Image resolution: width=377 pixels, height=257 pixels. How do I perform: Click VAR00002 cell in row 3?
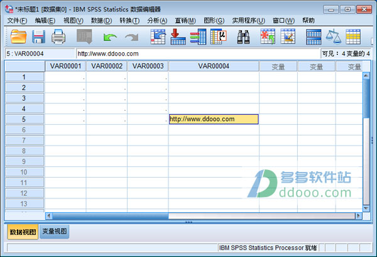pos(107,98)
